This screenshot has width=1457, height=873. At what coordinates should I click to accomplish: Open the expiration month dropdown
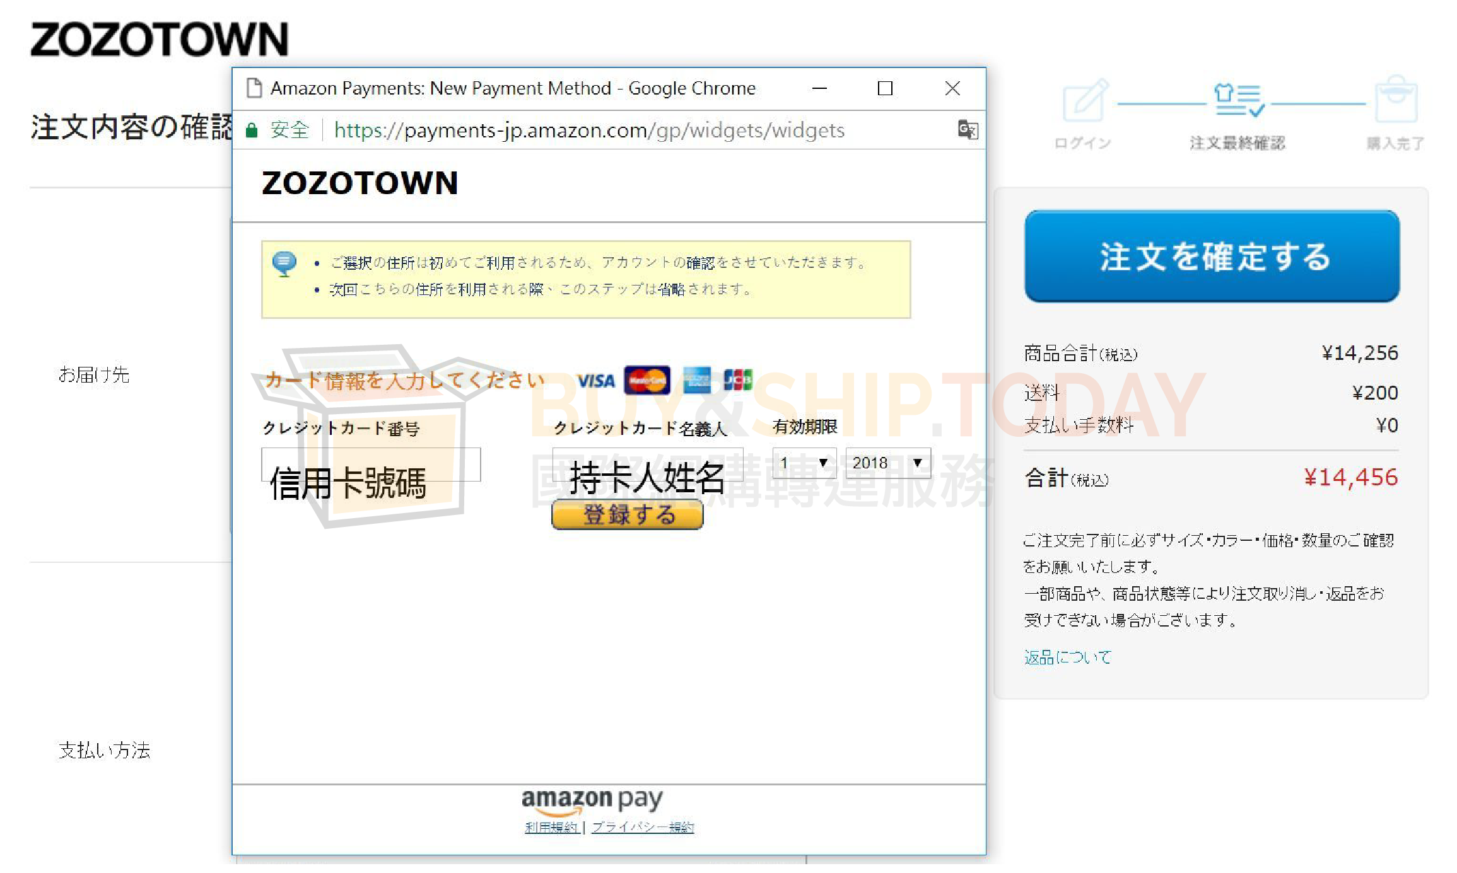pyautogui.click(x=804, y=463)
